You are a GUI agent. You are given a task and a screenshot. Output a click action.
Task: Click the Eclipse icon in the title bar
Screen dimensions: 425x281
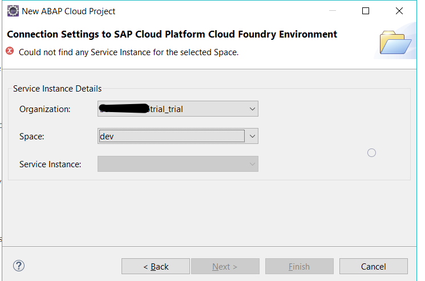(13, 11)
